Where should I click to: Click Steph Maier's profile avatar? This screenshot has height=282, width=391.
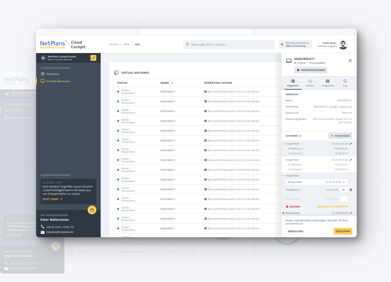pyautogui.click(x=343, y=44)
